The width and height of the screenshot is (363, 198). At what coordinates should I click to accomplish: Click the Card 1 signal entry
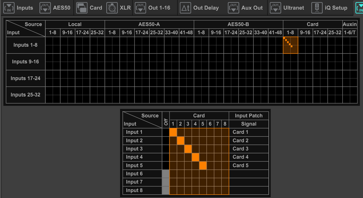click(x=249, y=132)
